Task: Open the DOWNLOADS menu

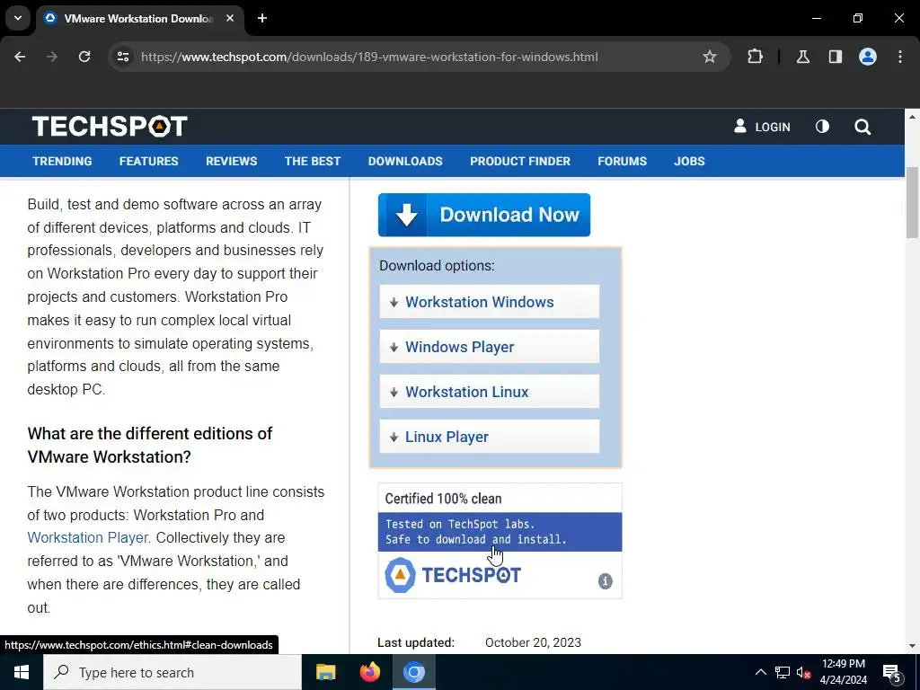Action: (405, 162)
